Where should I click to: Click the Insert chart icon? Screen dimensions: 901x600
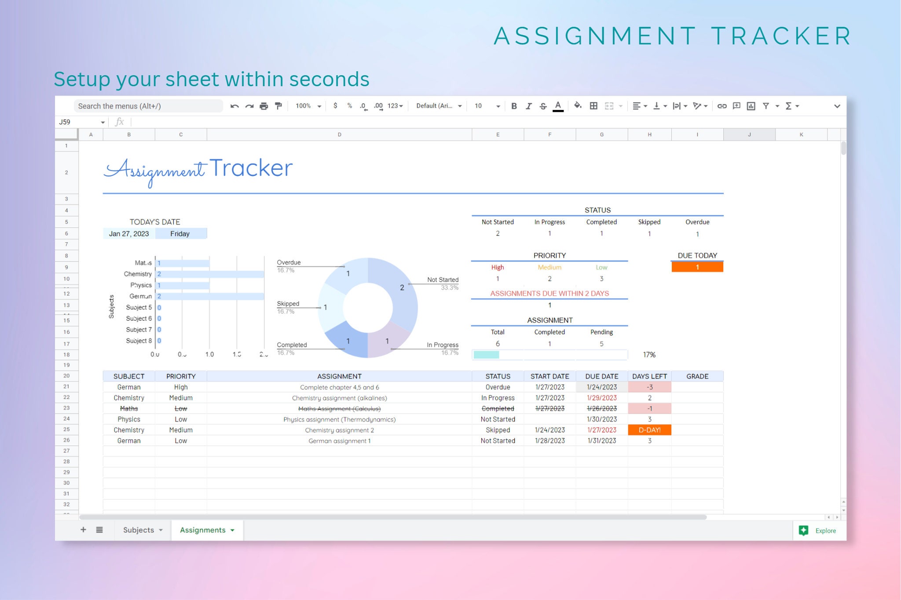[x=751, y=106]
